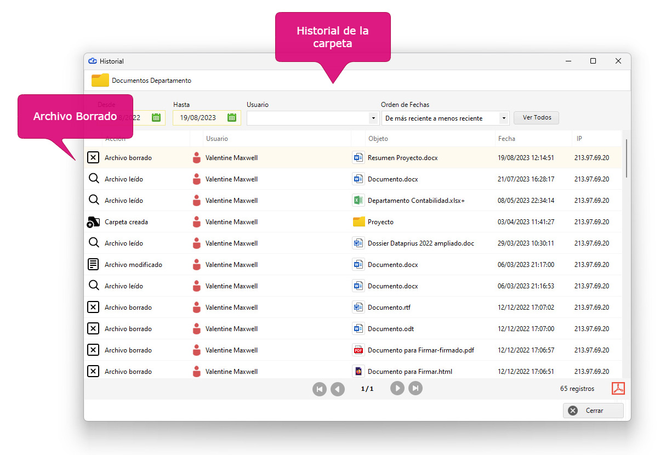Open the Orden de Fechas dropdown

point(504,118)
